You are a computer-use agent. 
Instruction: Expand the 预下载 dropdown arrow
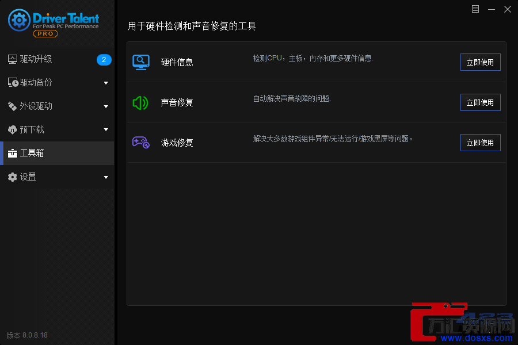106,130
